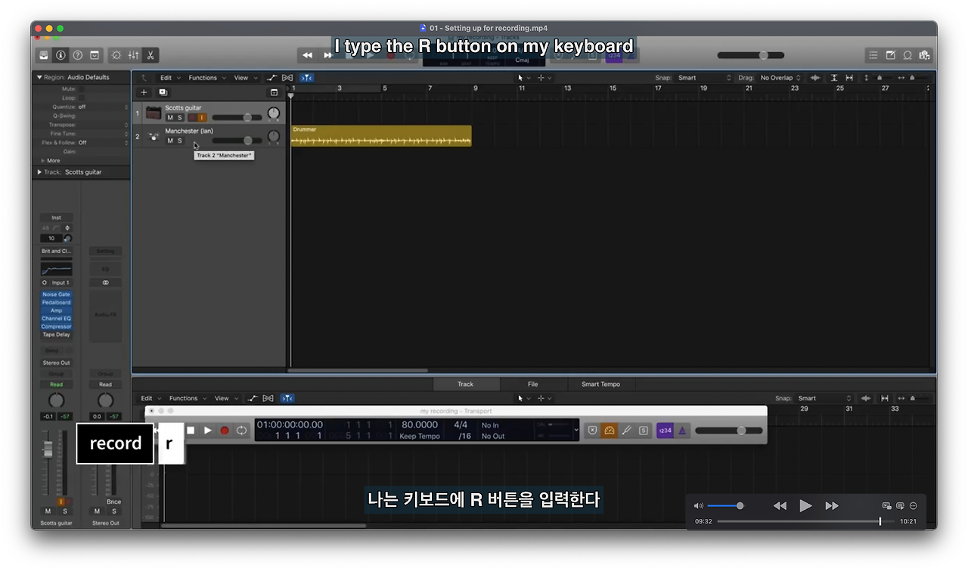Toggle automation curve icon in Tracks menu bar
The height and width of the screenshot is (571, 968).
[x=272, y=78]
